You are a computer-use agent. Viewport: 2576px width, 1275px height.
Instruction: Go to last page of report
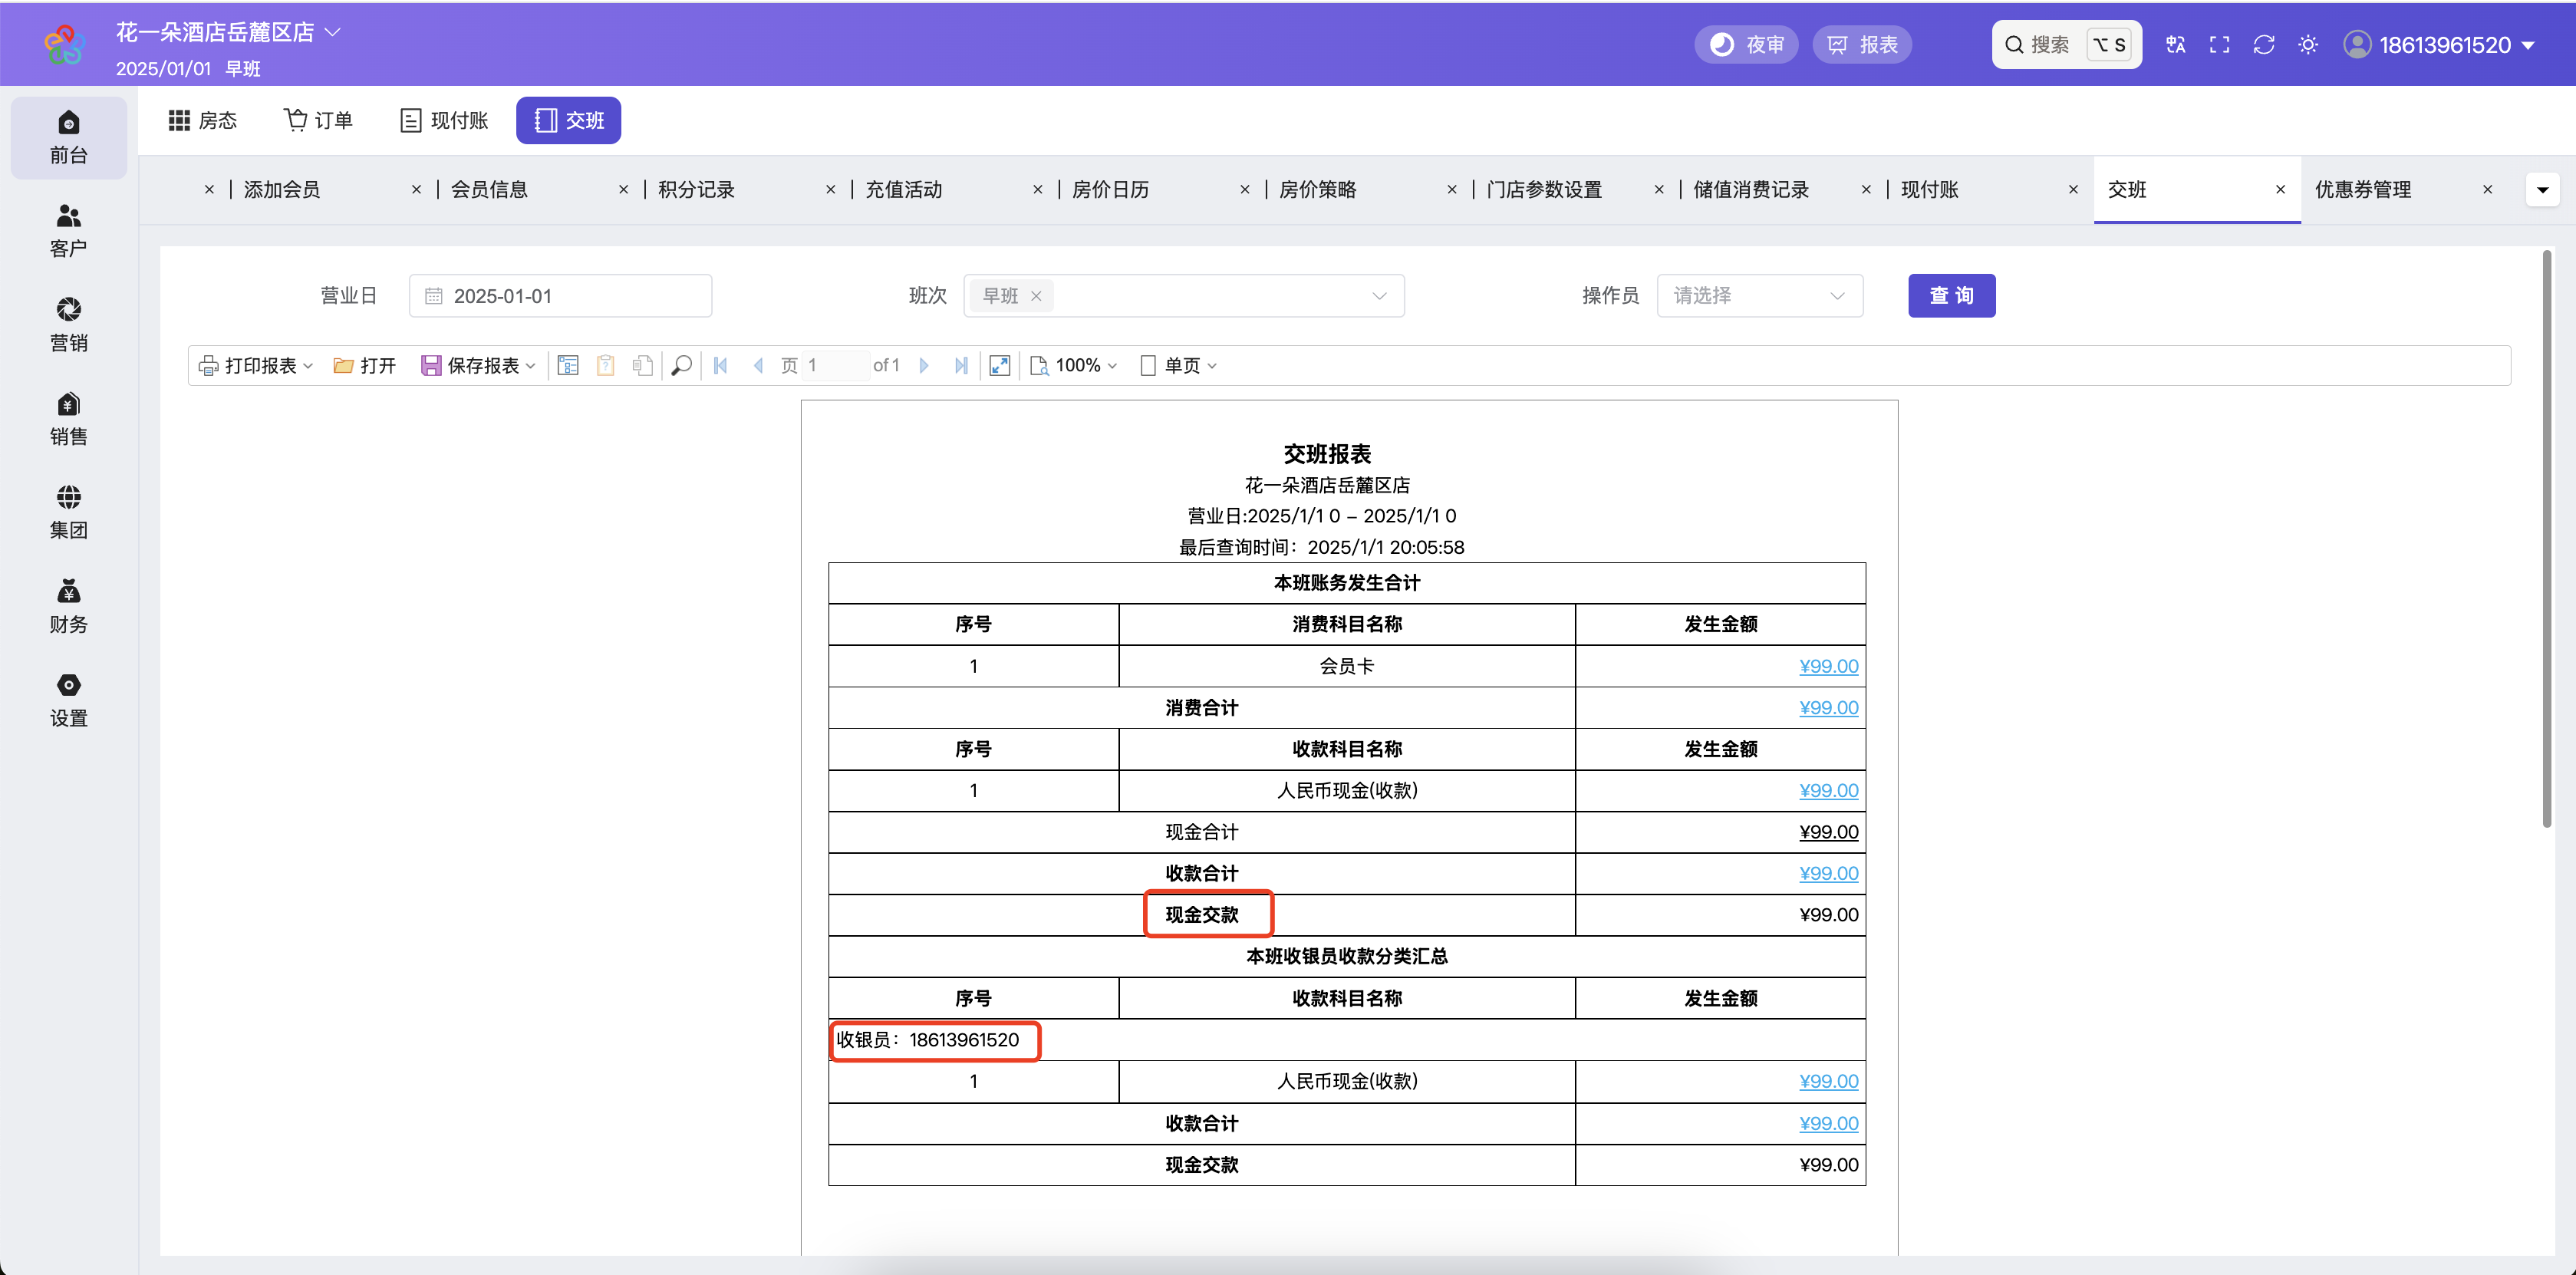(961, 366)
